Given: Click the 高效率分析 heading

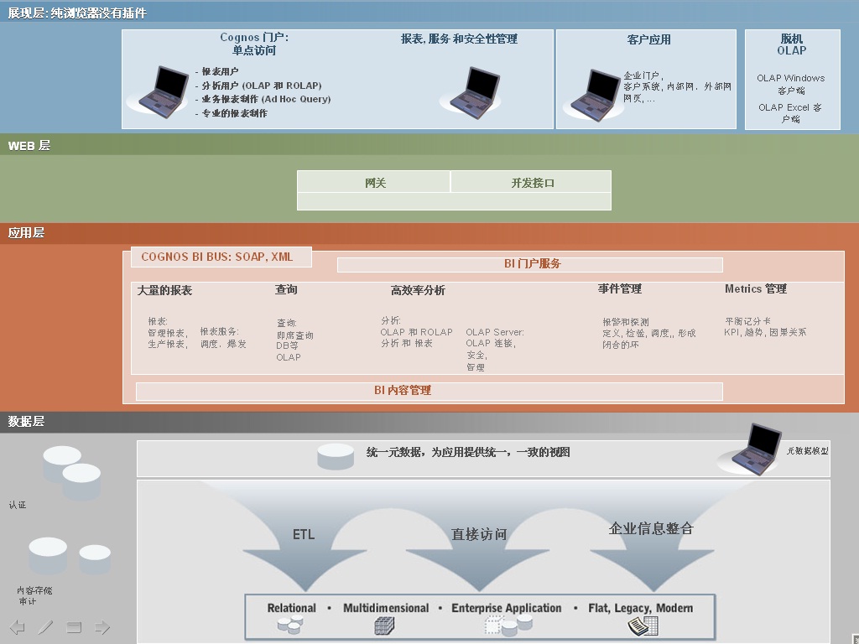Looking at the screenshot, I should [418, 291].
